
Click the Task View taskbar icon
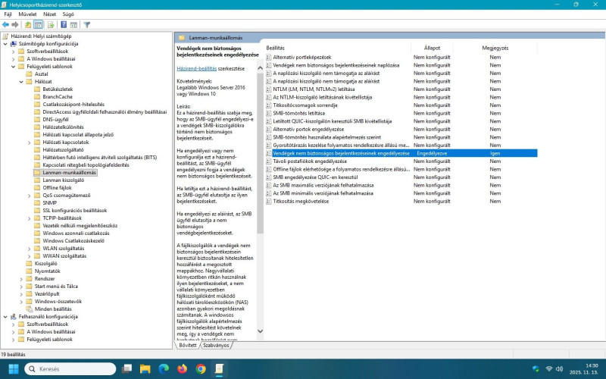click(127, 368)
